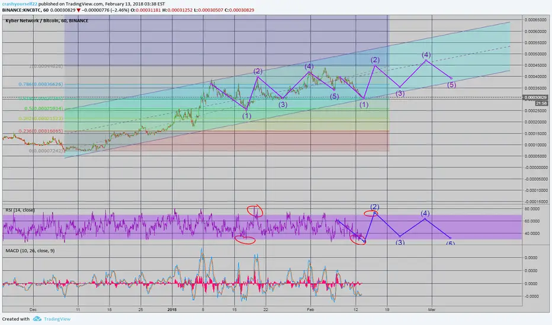The height and width of the screenshot is (325, 552).
Task: Click the high value H:0.00031252
Action: point(178,10)
